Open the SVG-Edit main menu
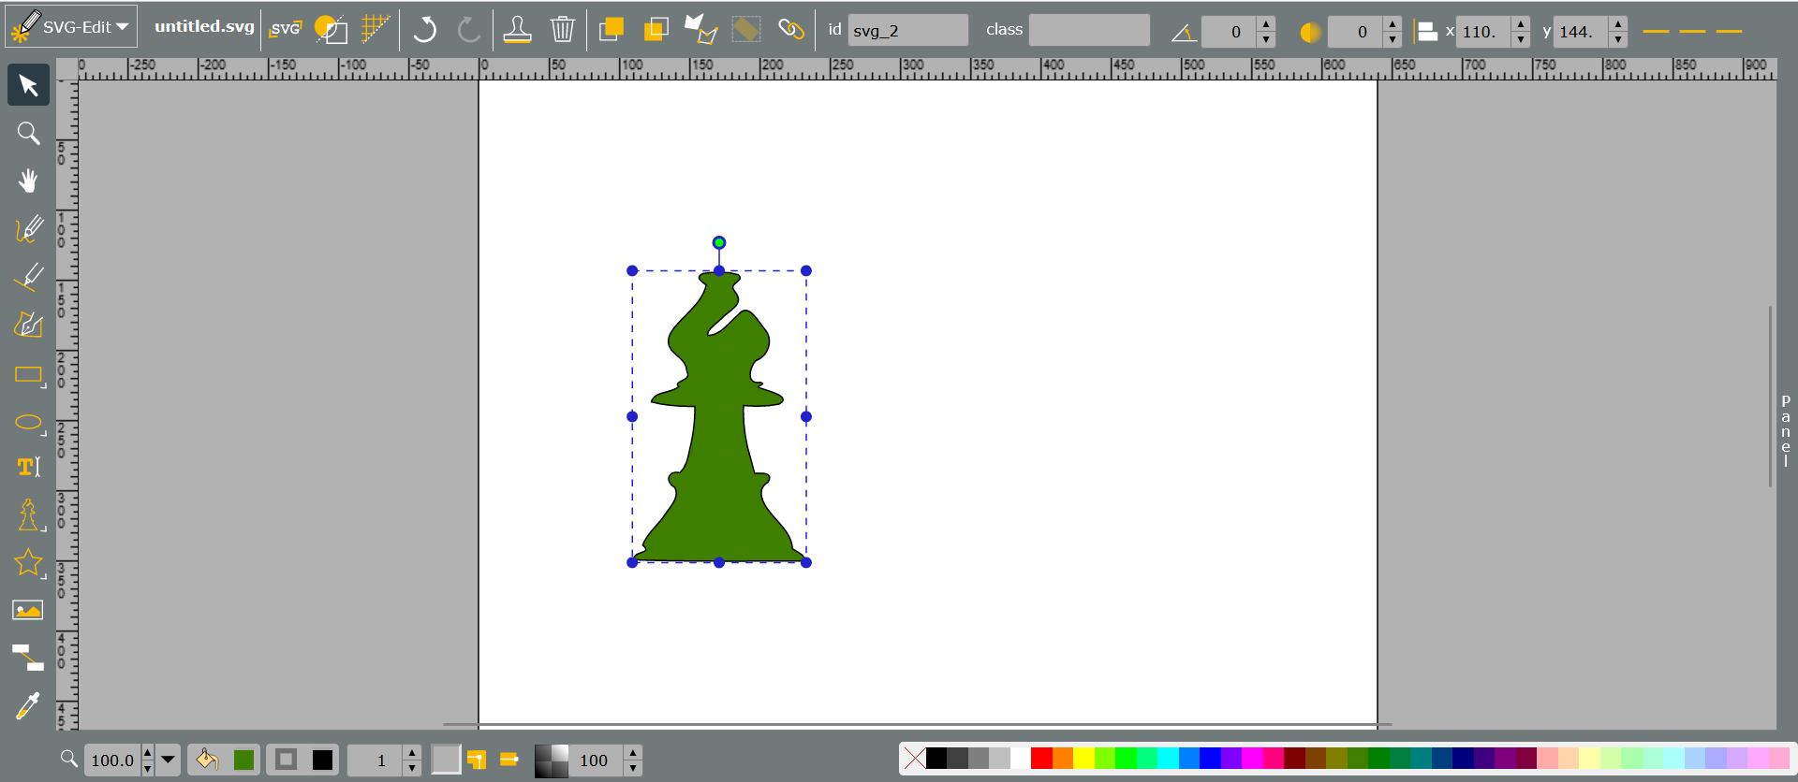The height and width of the screenshot is (782, 1798). pyautogui.click(x=71, y=27)
